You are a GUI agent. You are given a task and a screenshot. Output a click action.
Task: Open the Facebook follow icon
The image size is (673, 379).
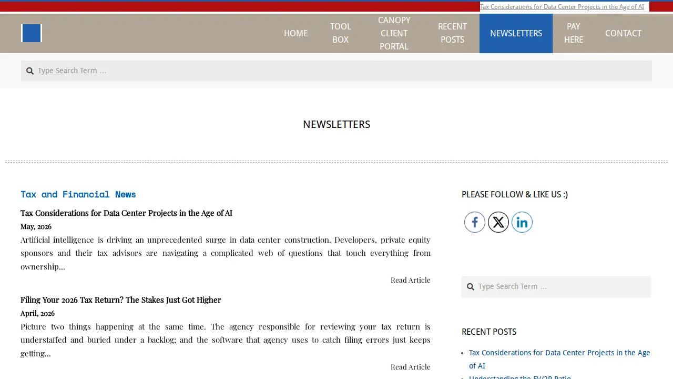point(474,222)
